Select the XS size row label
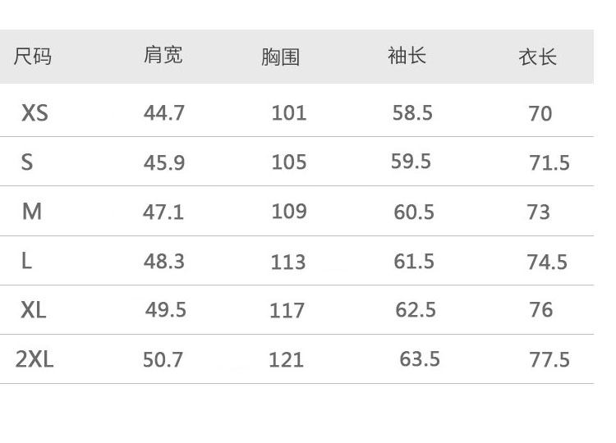 34,112
